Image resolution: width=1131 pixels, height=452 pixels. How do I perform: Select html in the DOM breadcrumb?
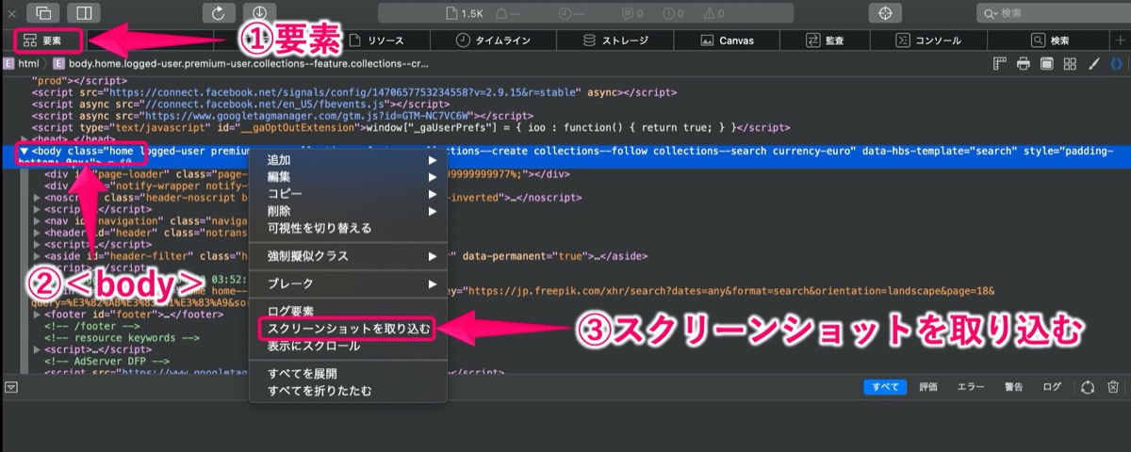tap(21, 64)
